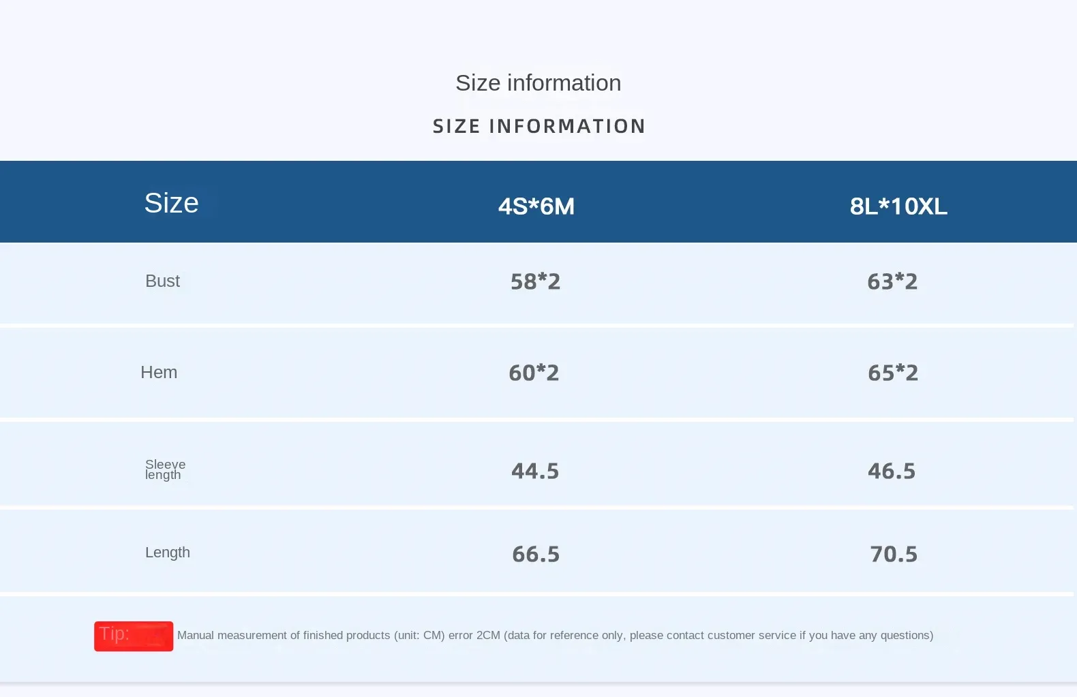Click the 'Sleeve length' row label

click(165, 469)
